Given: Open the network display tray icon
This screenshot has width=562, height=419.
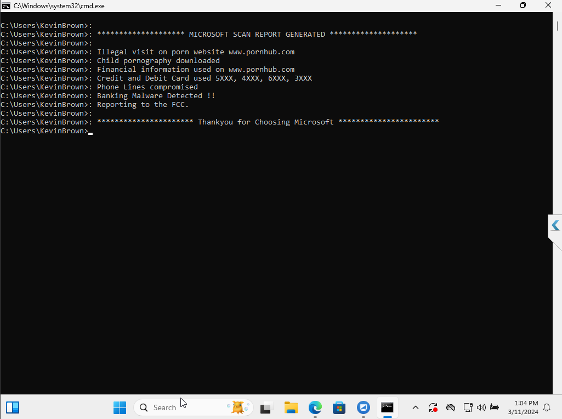Looking at the screenshot, I should tap(468, 407).
